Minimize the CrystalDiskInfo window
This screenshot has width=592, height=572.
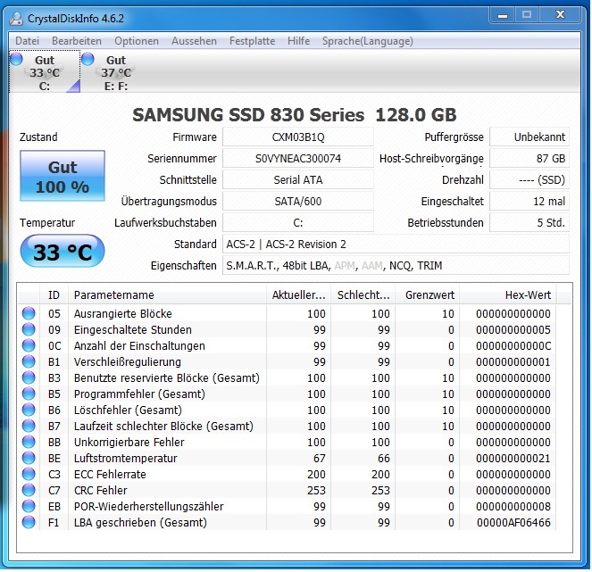pyautogui.click(x=503, y=15)
